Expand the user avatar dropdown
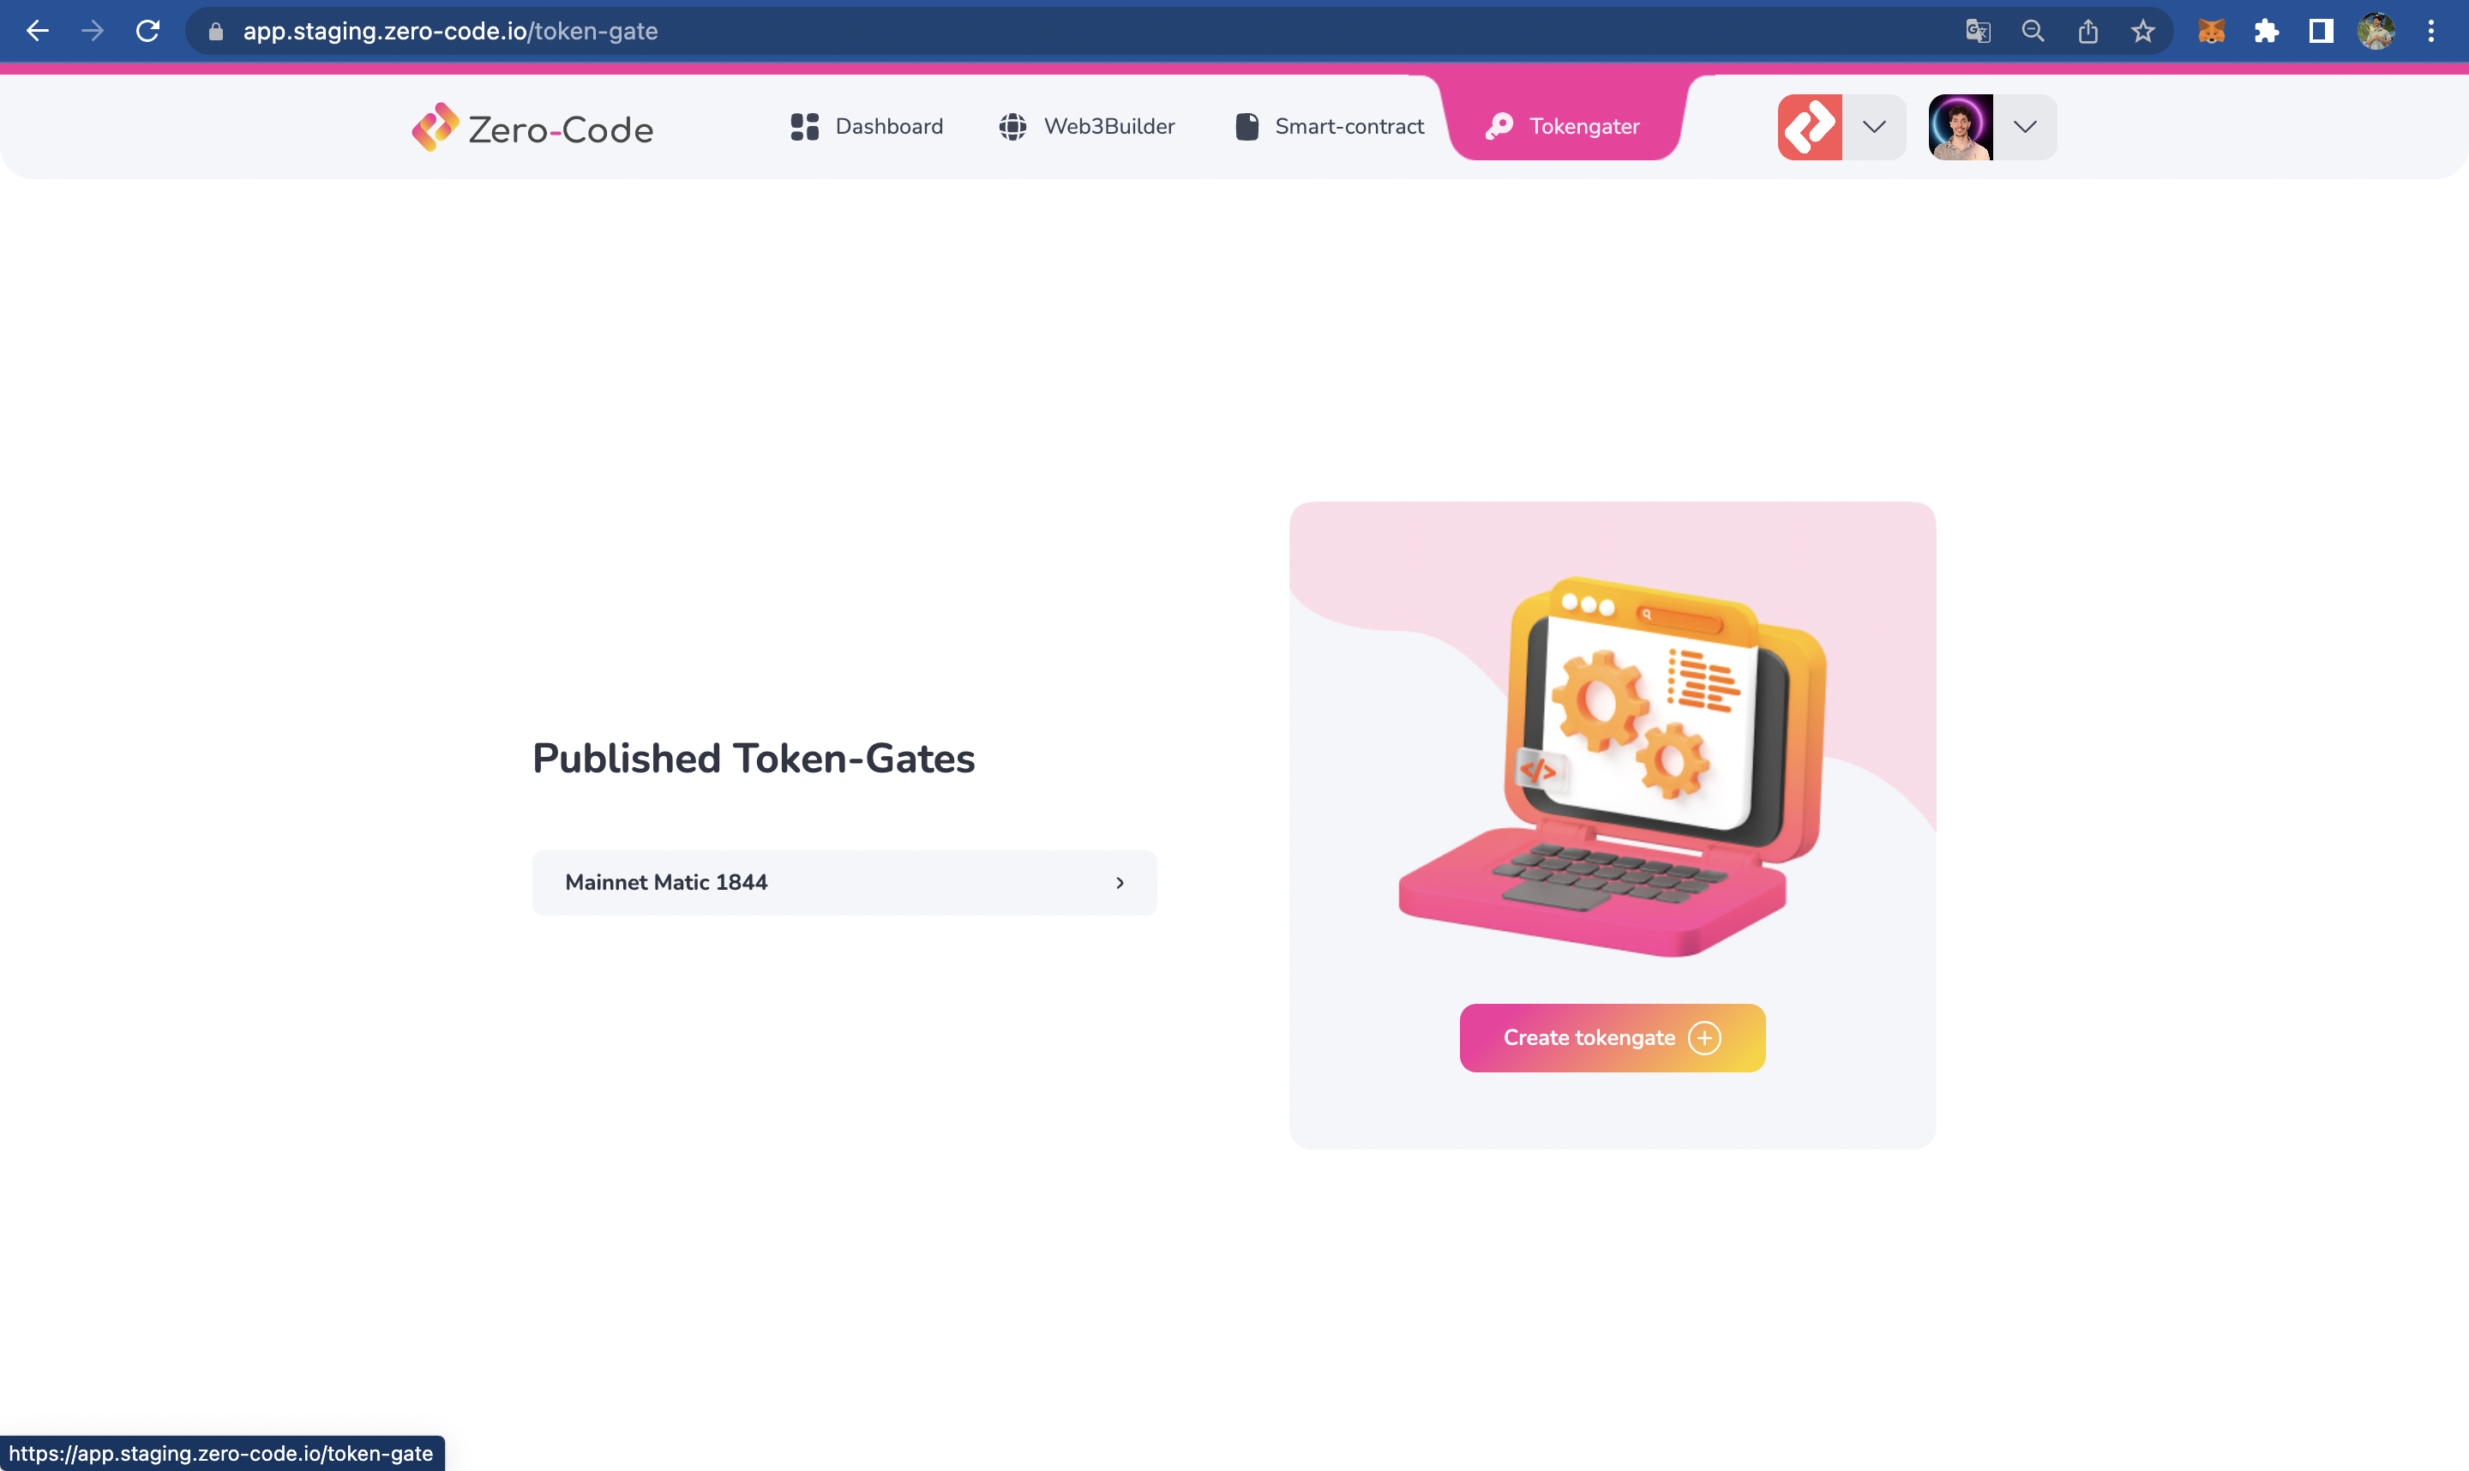The width and height of the screenshot is (2469, 1471). click(2025, 127)
